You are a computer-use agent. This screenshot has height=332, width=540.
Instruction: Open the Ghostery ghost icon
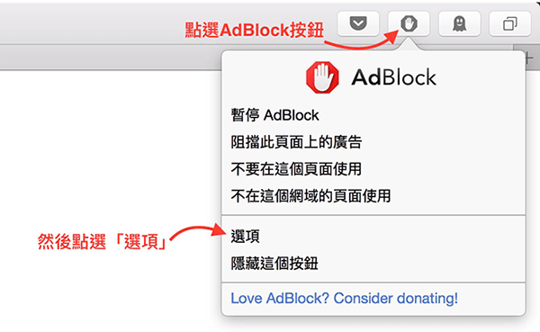[x=459, y=23]
